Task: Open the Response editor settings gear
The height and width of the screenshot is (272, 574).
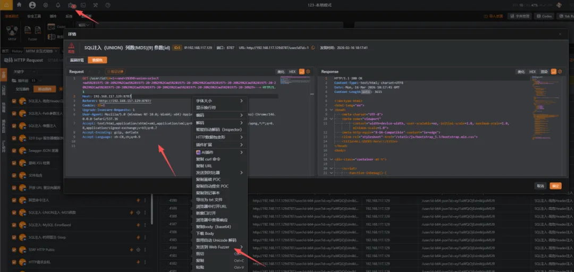Action: (x=560, y=71)
